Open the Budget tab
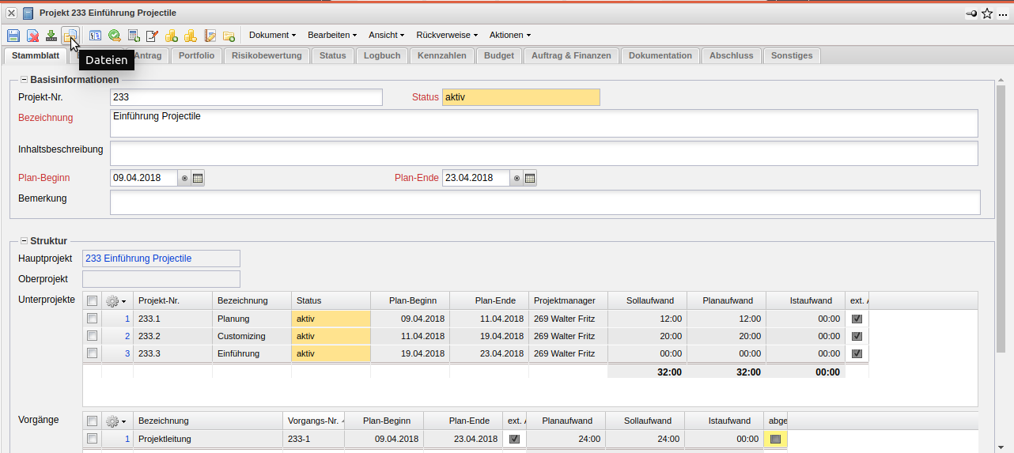The image size is (1014, 453). pyautogui.click(x=498, y=55)
